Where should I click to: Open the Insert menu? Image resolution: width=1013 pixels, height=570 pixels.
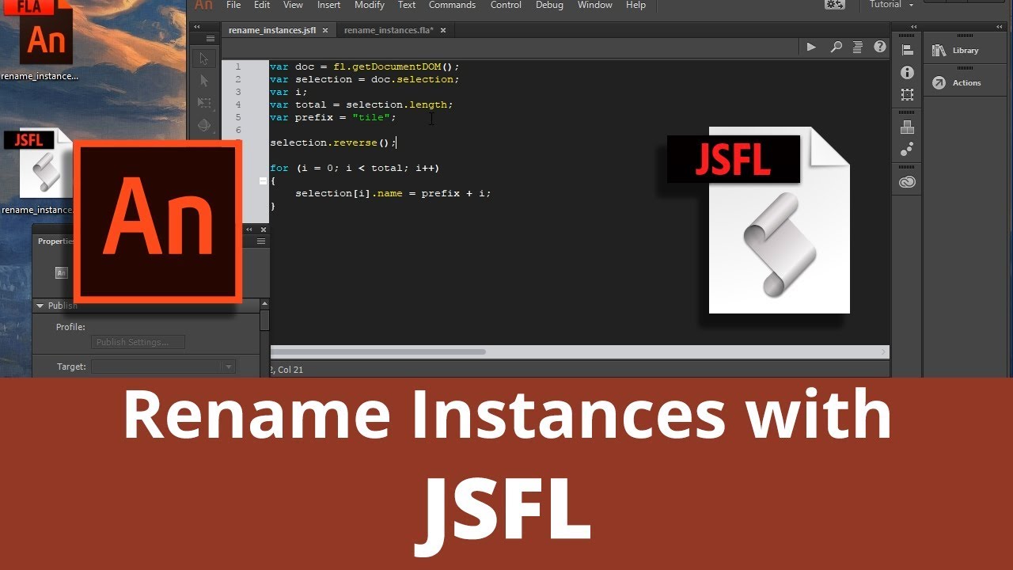[x=328, y=5]
